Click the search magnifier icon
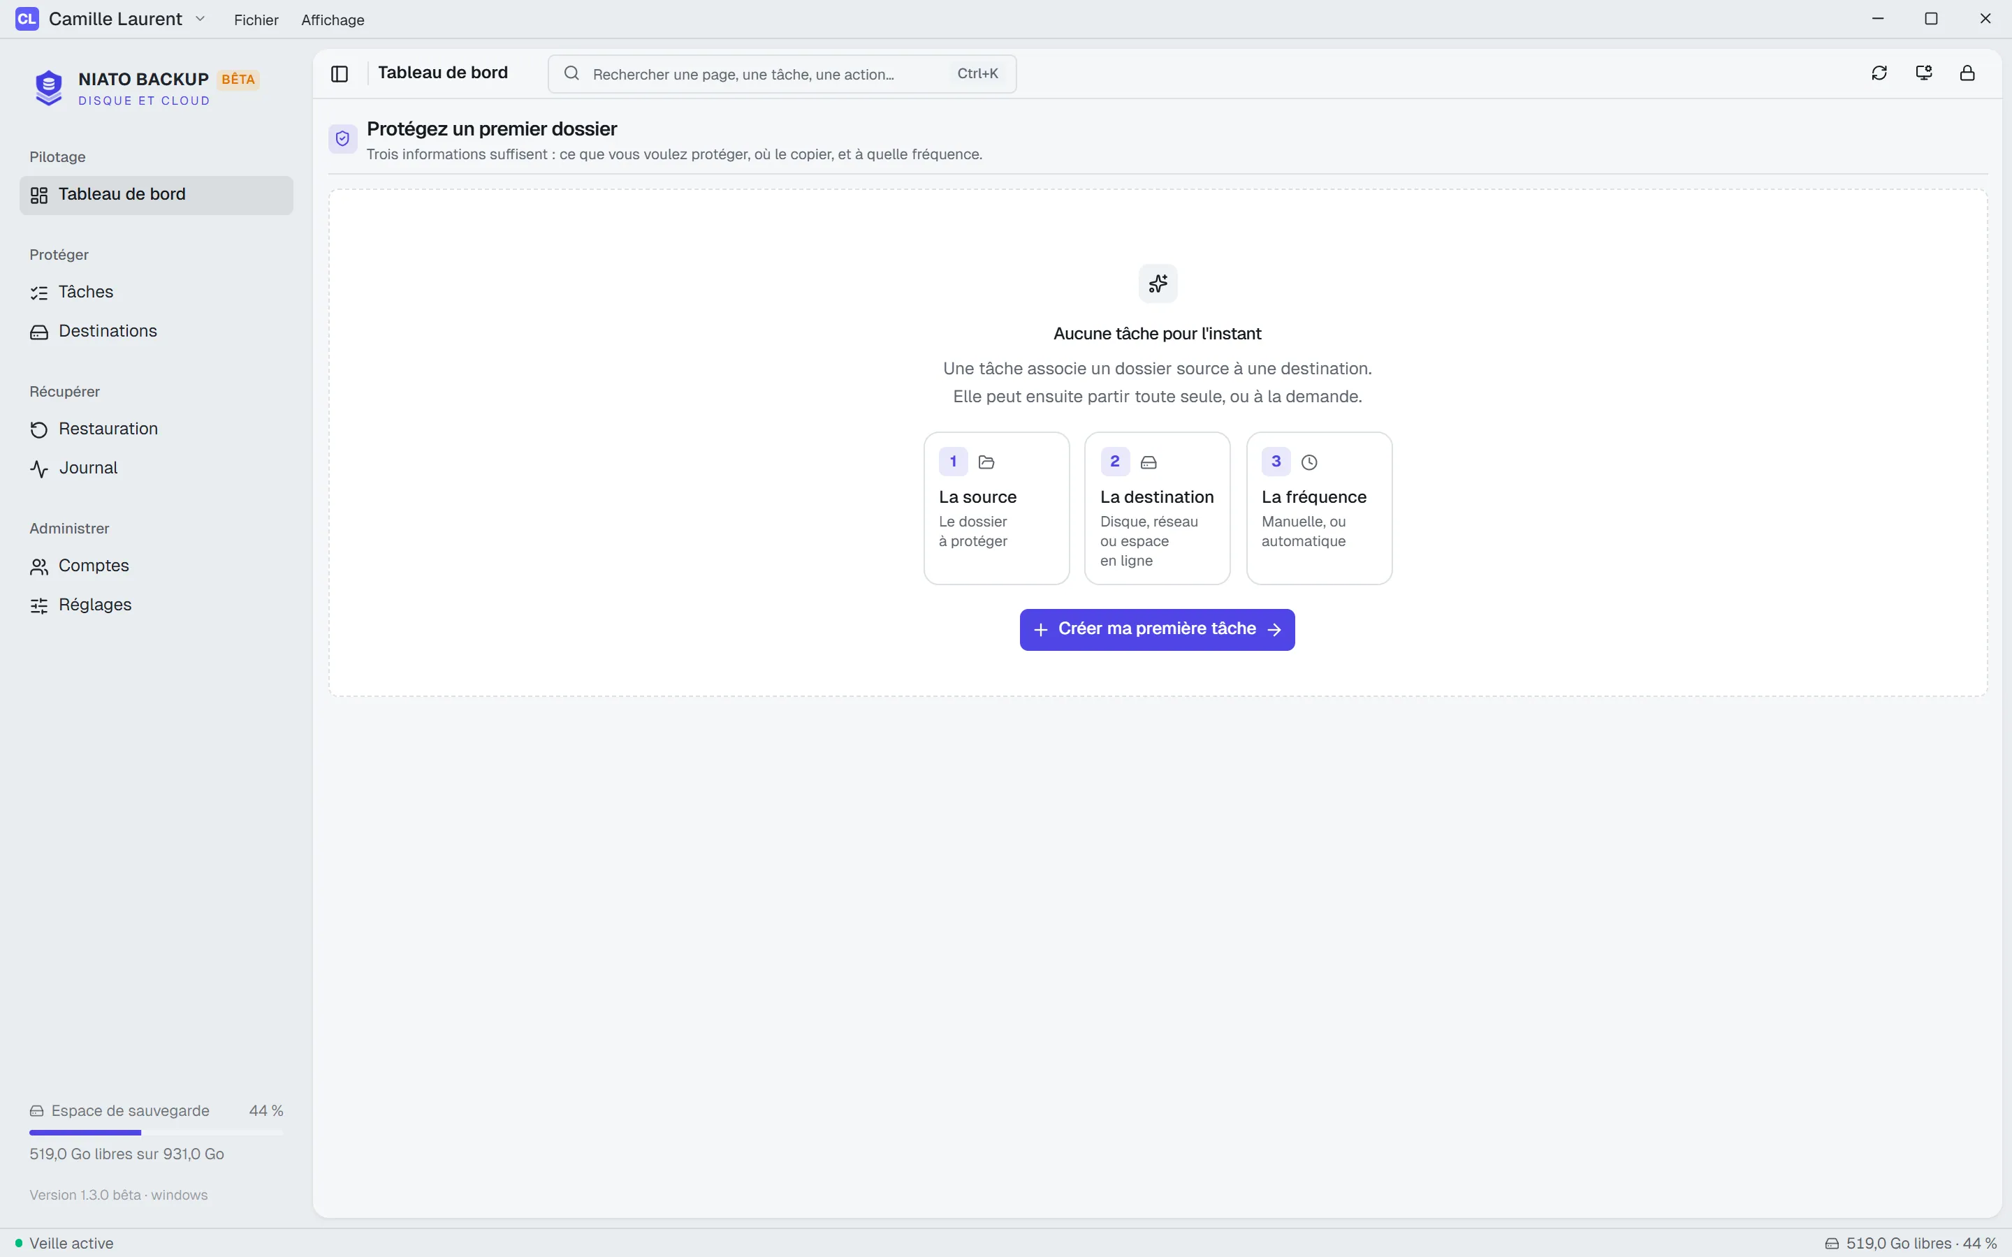The height and width of the screenshot is (1257, 2012). coord(572,74)
